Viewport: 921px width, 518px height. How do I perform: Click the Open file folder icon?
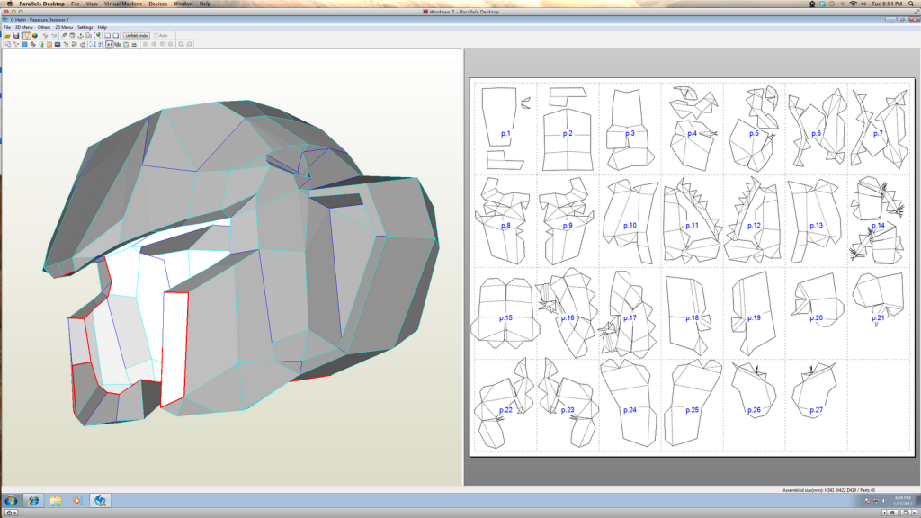[x=7, y=36]
